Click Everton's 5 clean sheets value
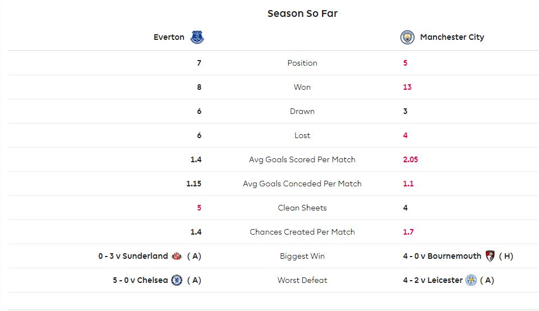Image resolution: width=539 pixels, height=311 pixels. click(199, 208)
